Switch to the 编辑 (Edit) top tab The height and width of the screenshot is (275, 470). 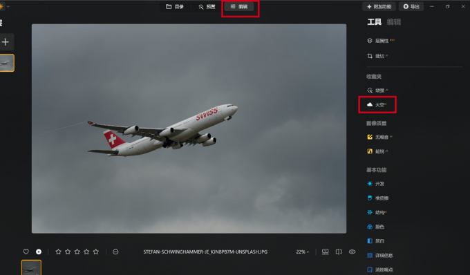[239, 7]
